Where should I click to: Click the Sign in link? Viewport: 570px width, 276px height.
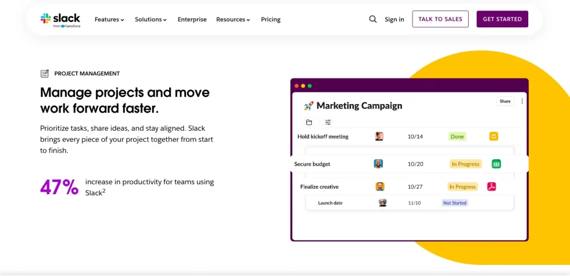pyautogui.click(x=395, y=19)
